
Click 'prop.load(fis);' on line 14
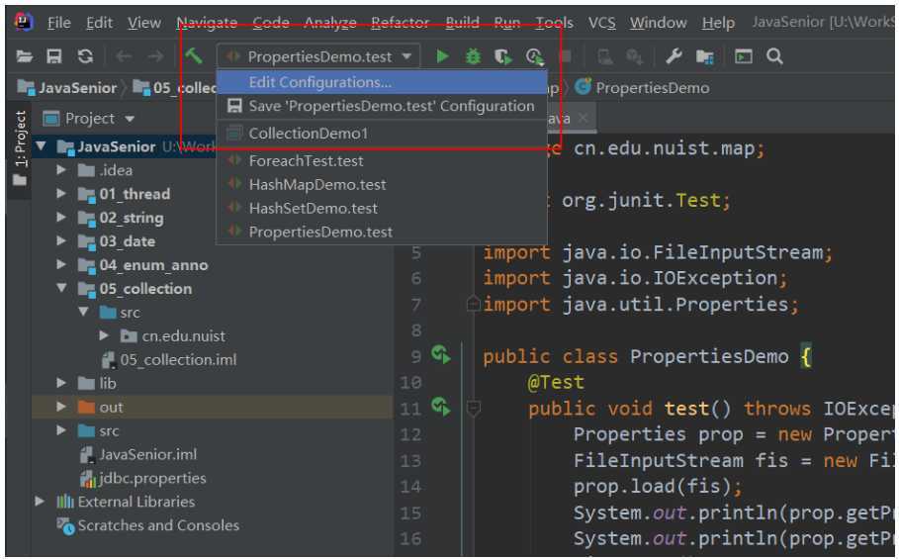point(658,487)
